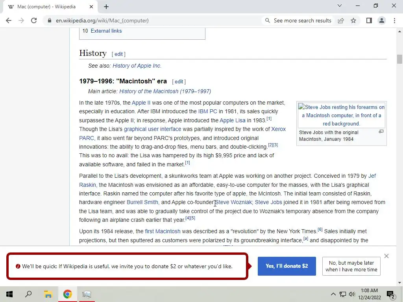The height and width of the screenshot is (302, 403).
Task: Follow the IBM PC link
Action: [x=208, y=111]
